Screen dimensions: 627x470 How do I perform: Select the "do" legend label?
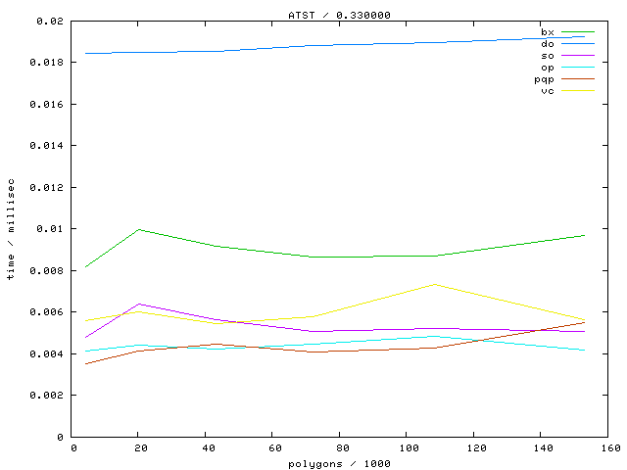coord(547,44)
